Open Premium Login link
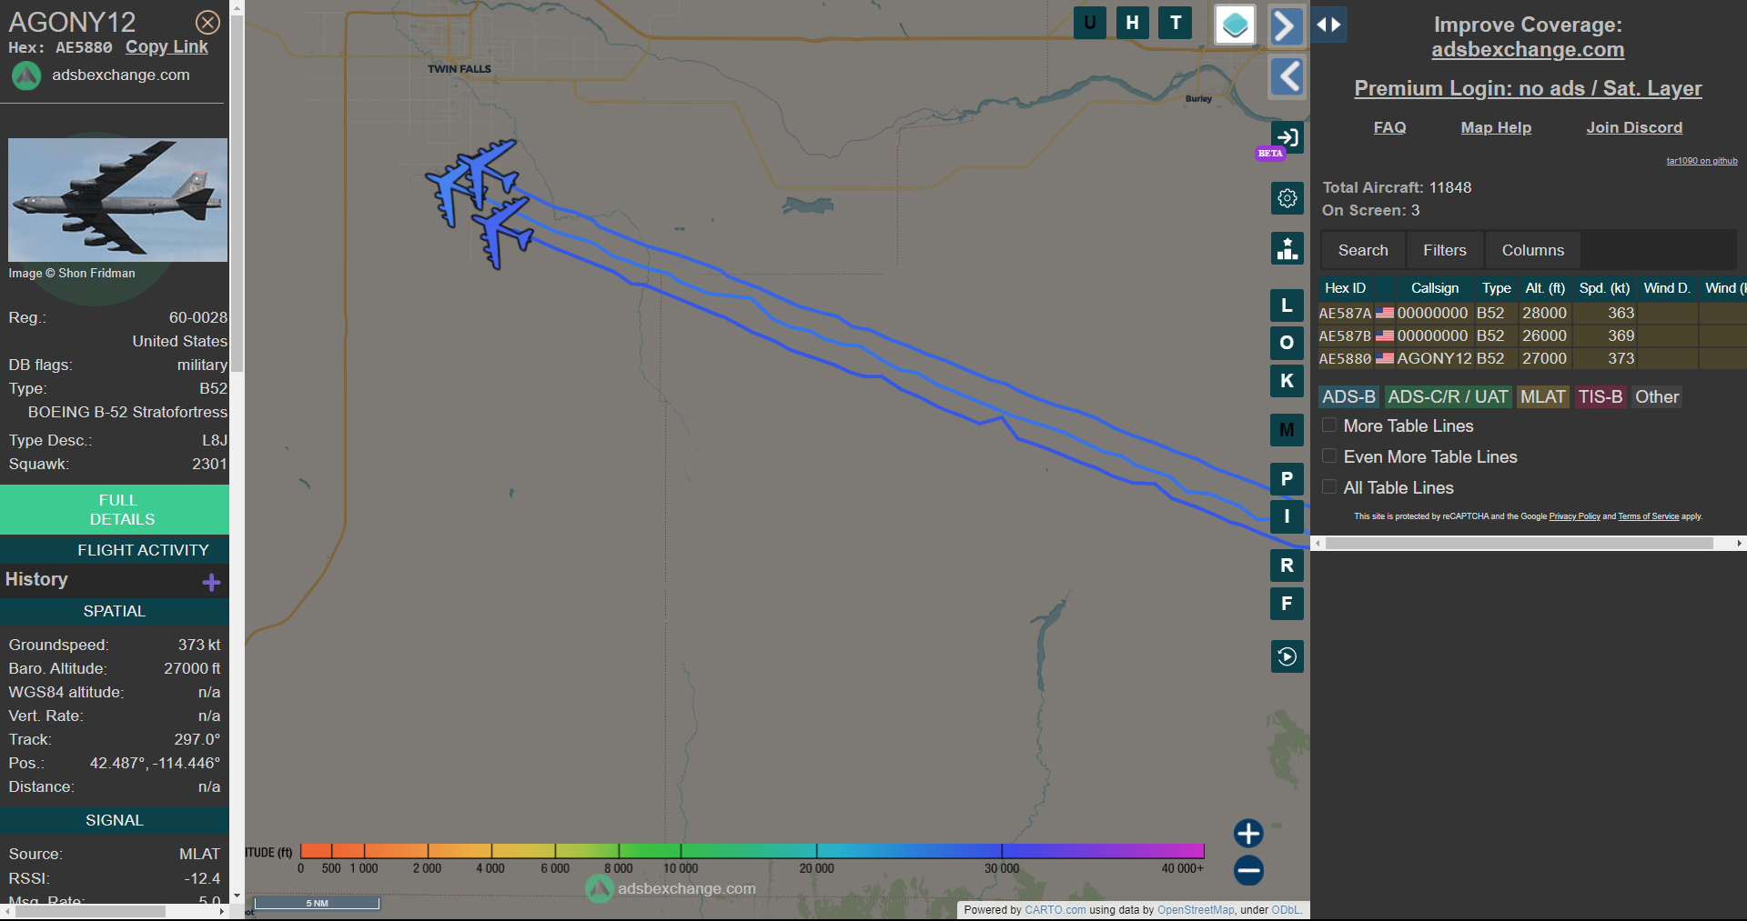 tap(1528, 88)
